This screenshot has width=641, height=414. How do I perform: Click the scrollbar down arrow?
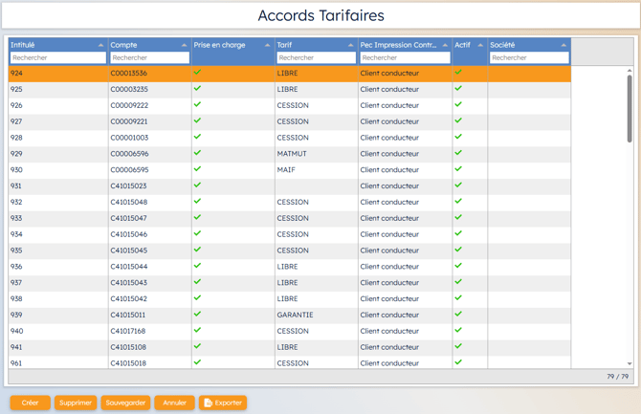[630, 363]
